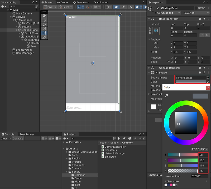Screen dimensions: 211x189
Task: Click the grid snapping icon
Action: pos(88,7)
